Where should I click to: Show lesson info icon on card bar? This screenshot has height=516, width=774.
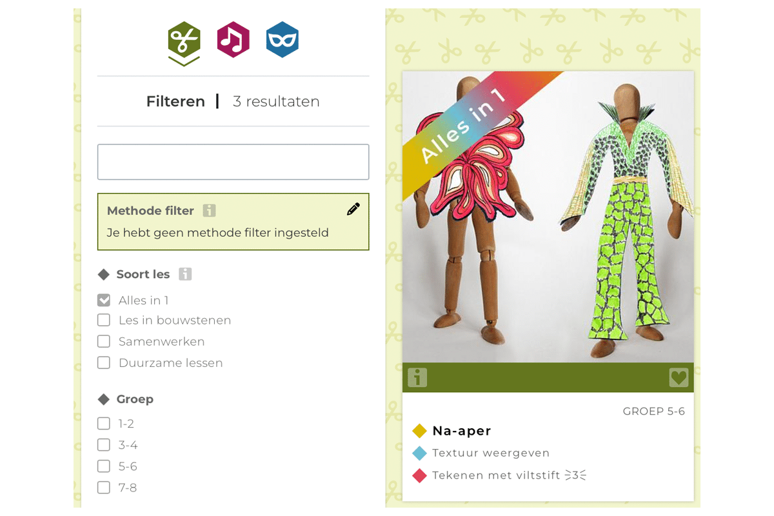[417, 377]
